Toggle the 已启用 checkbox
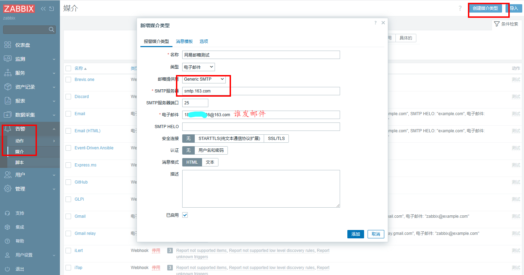The height and width of the screenshot is (275, 524). [185, 215]
